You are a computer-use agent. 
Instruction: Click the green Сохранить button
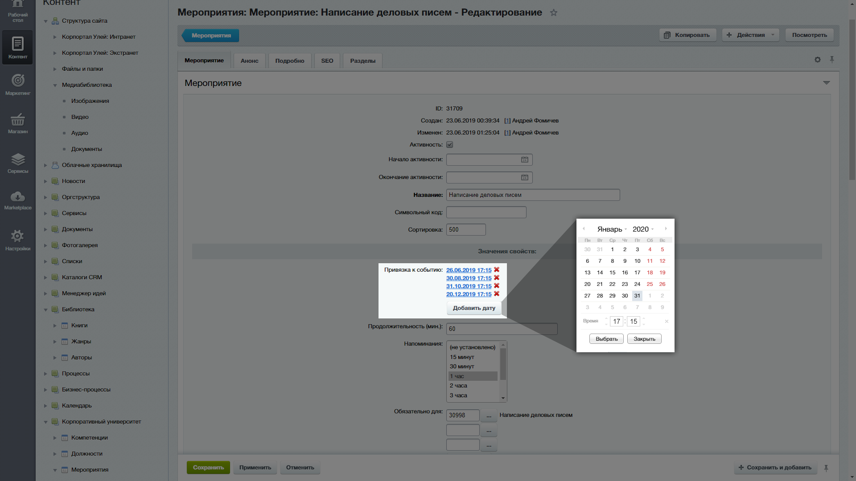(x=208, y=468)
